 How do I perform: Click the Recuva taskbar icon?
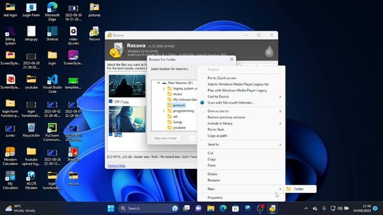[273, 208]
